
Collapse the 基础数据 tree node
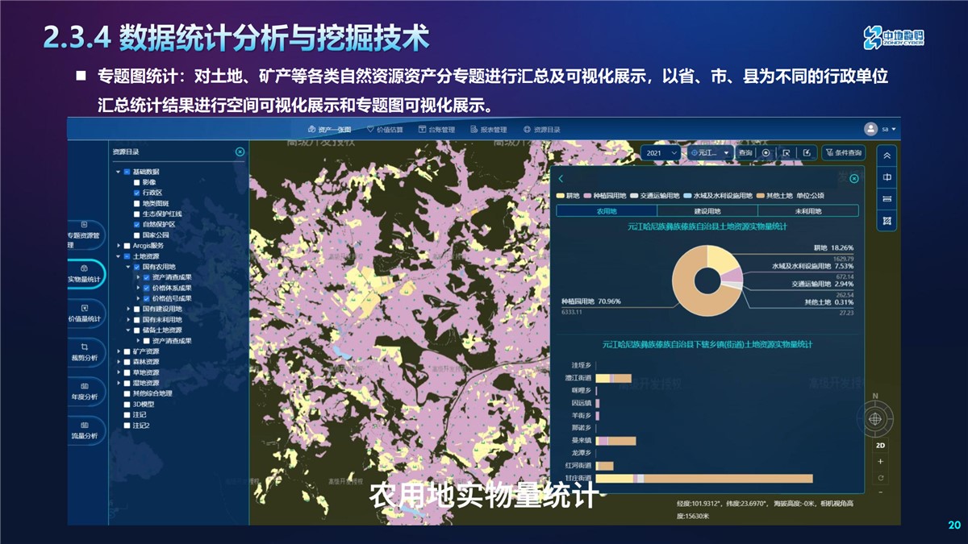point(118,172)
